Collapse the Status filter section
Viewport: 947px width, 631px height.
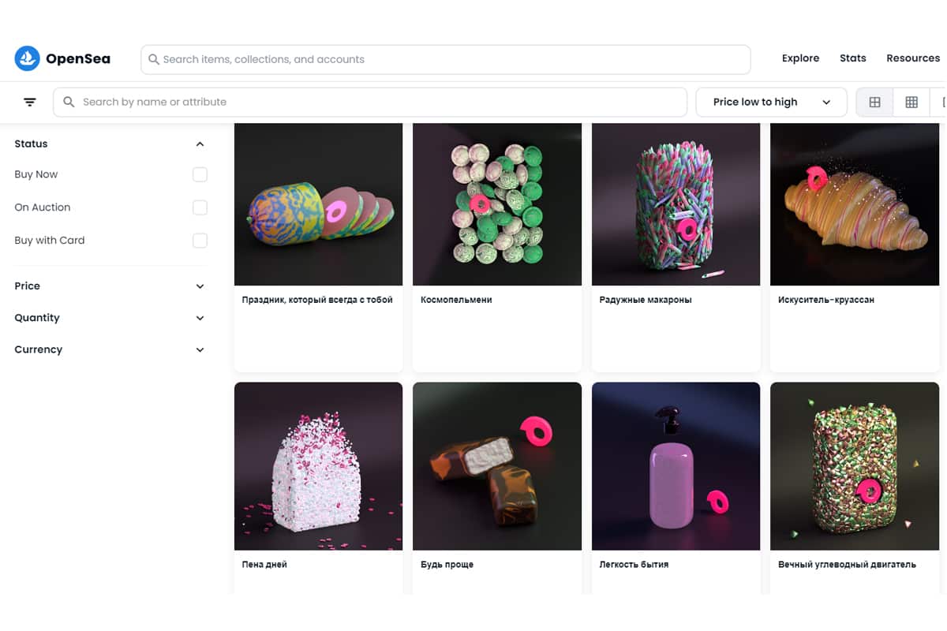[200, 144]
